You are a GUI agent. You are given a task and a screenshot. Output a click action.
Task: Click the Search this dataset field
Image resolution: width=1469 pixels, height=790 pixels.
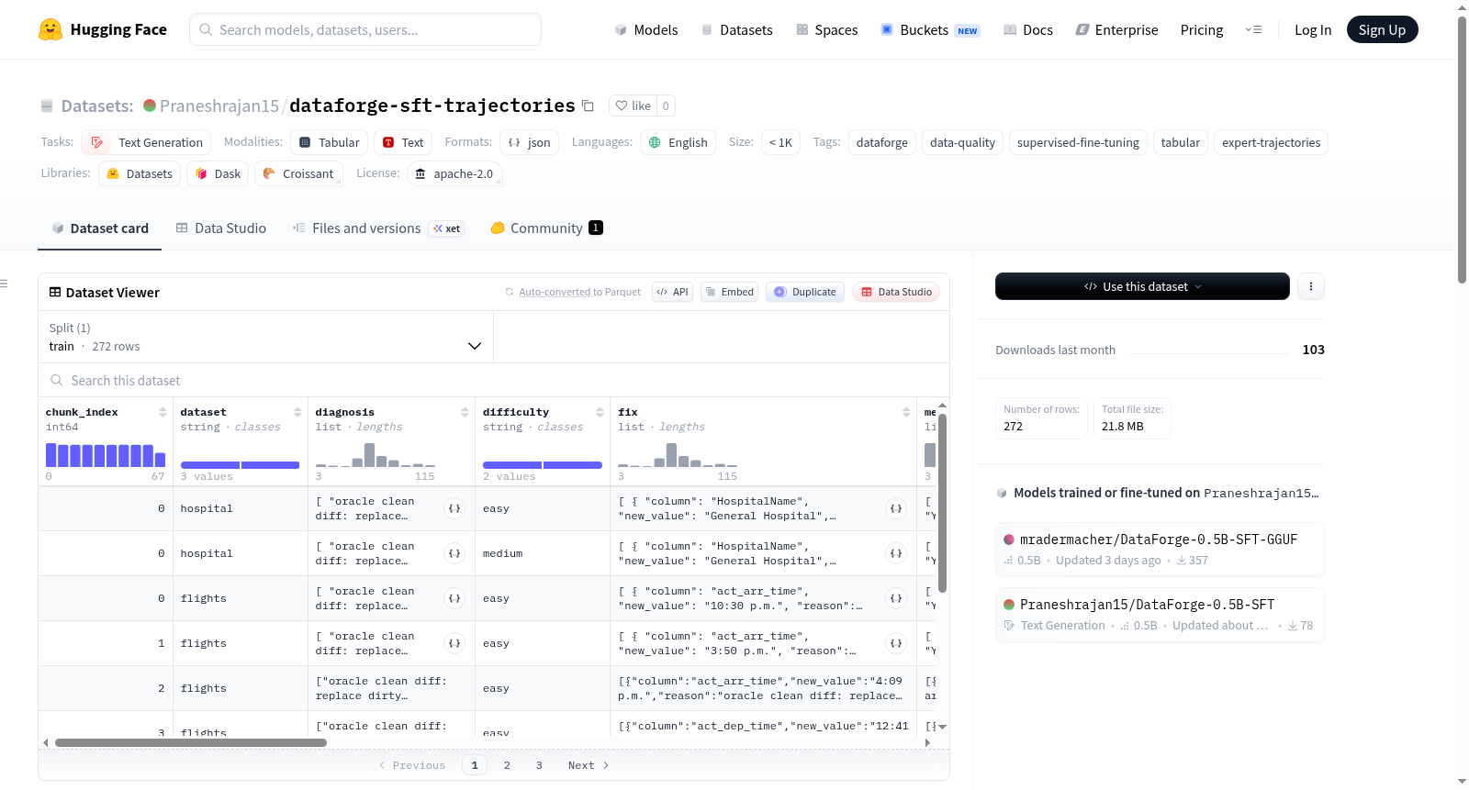[494, 380]
